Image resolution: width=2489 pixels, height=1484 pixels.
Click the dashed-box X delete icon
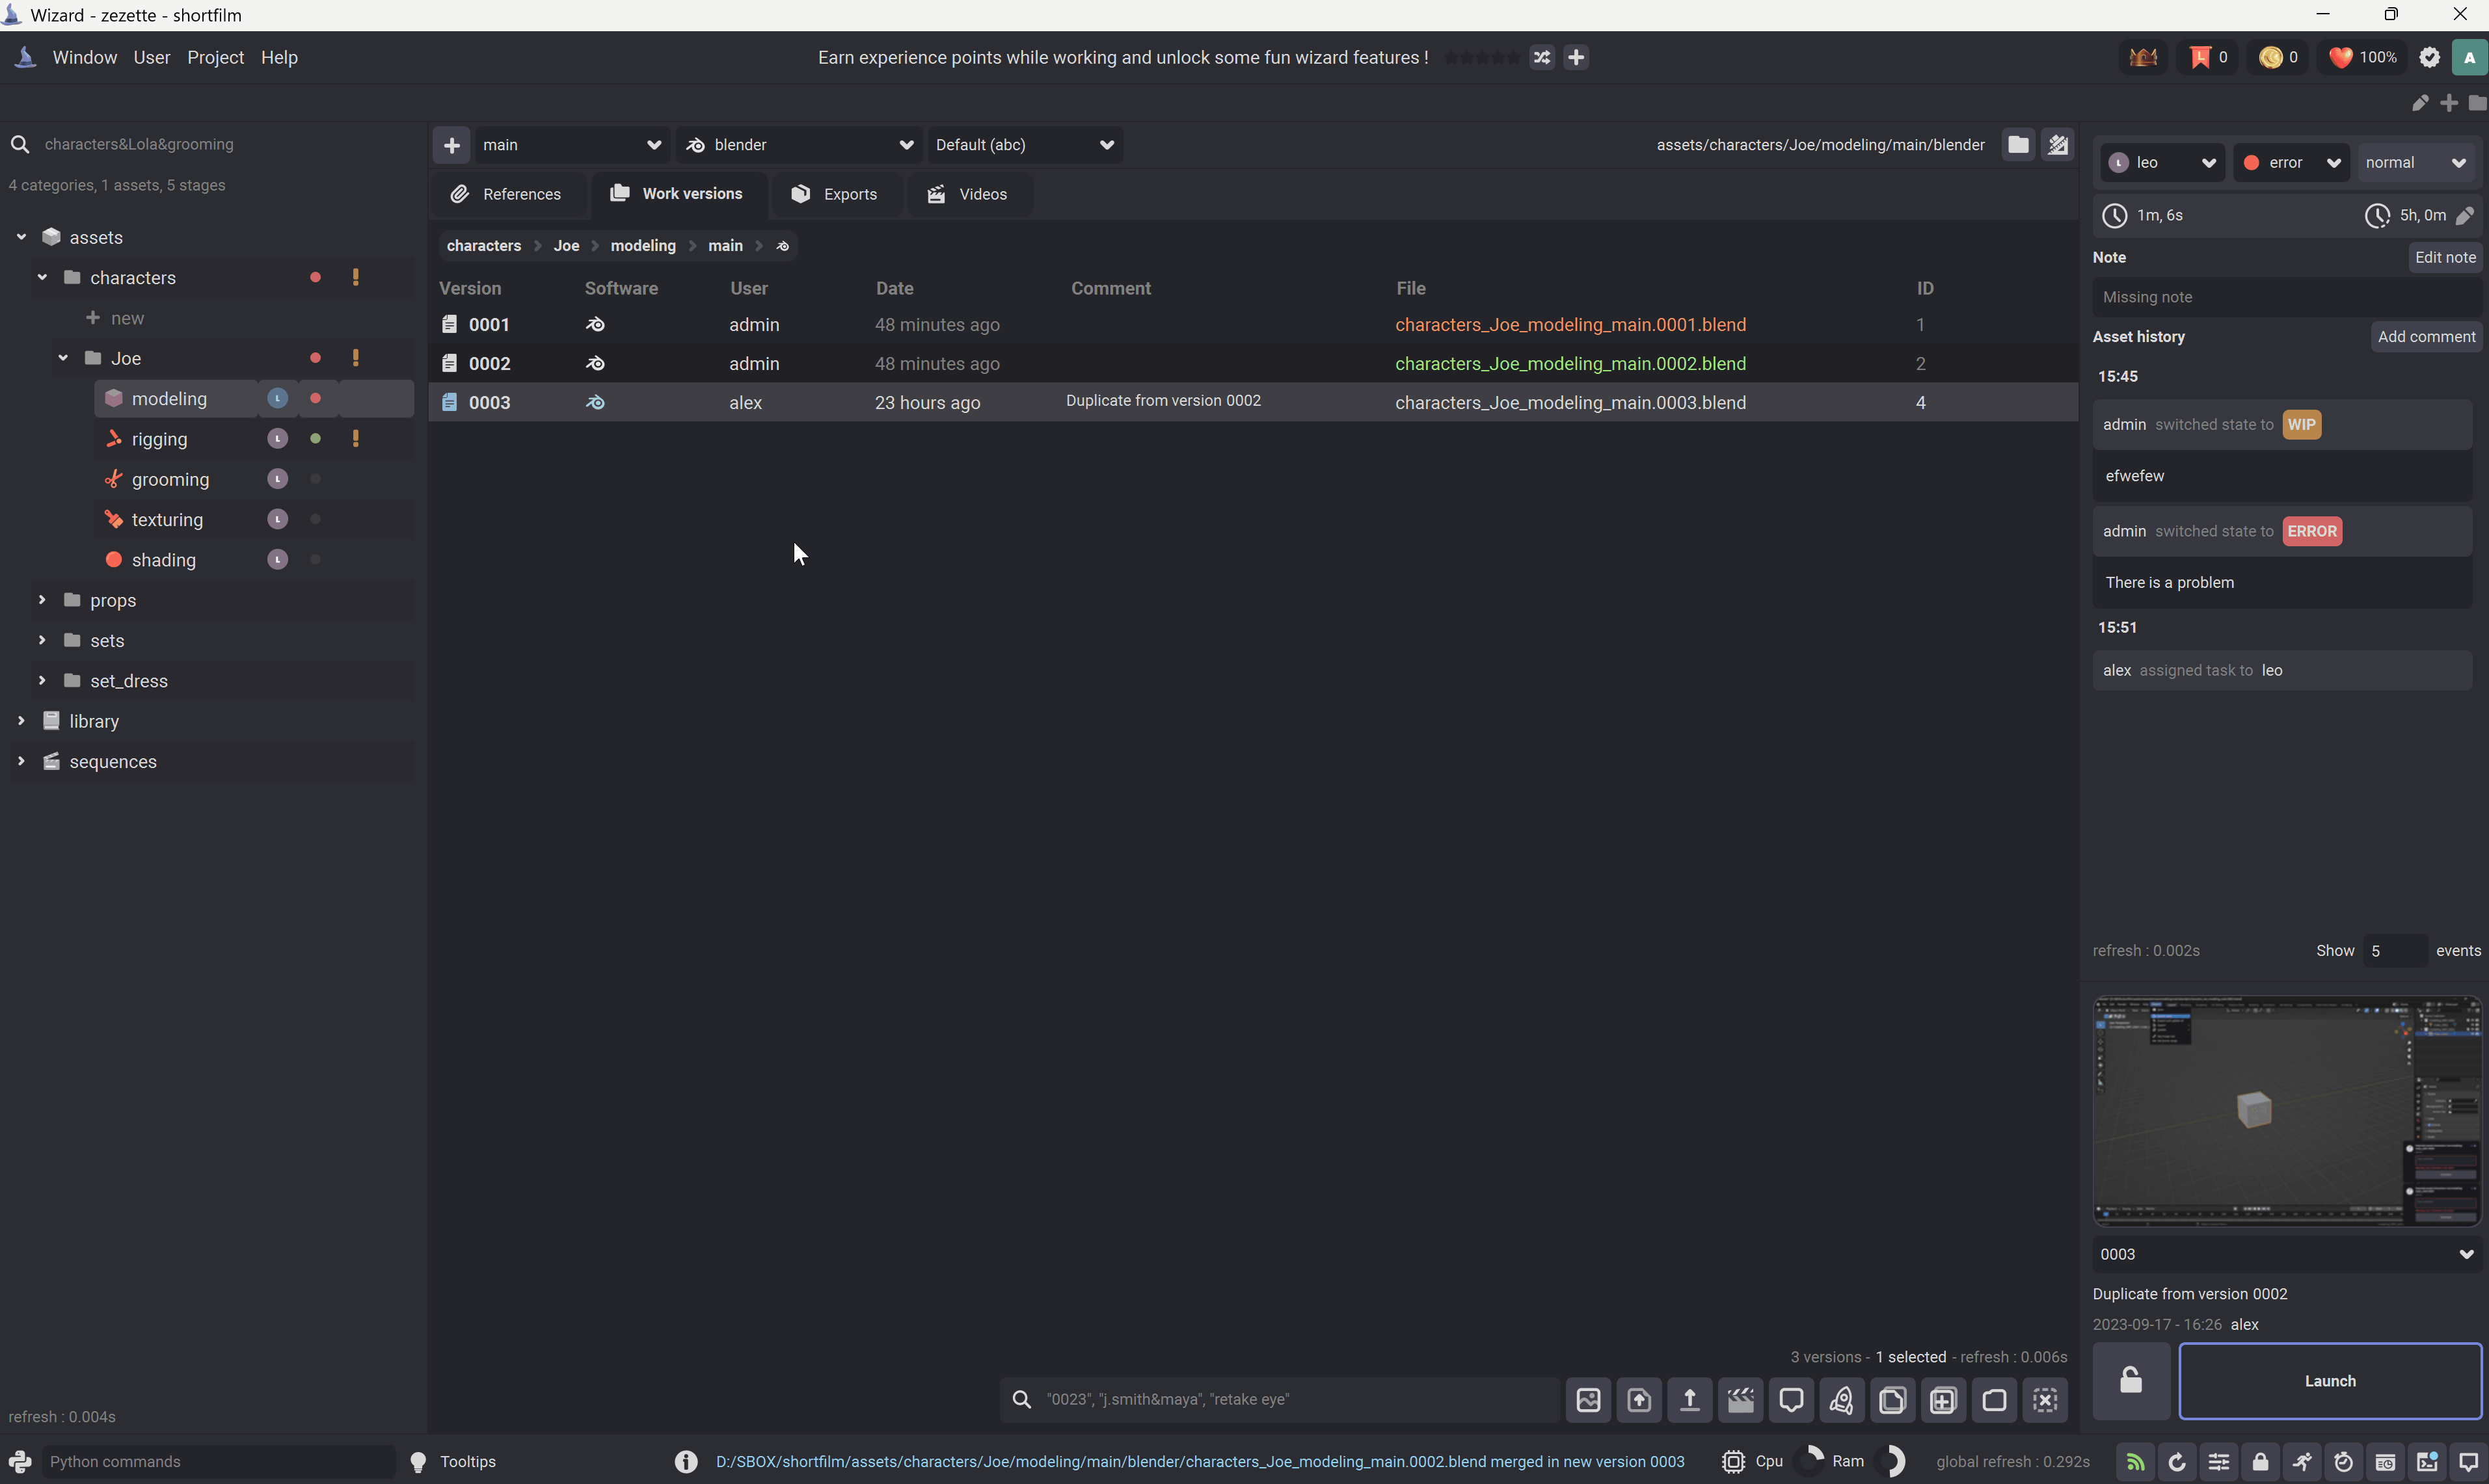[2046, 1400]
